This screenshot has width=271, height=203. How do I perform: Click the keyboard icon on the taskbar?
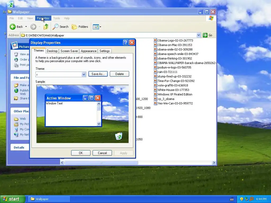click(x=232, y=199)
